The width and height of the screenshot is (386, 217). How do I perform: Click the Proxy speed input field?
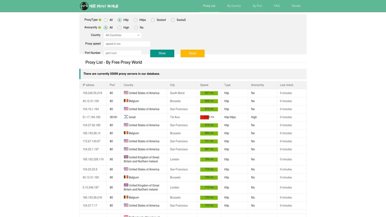(x=127, y=44)
